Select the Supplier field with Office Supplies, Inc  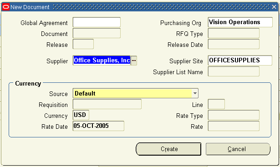click(102, 61)
